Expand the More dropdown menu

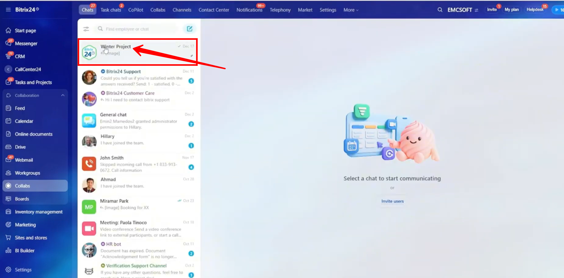point(351,10)
